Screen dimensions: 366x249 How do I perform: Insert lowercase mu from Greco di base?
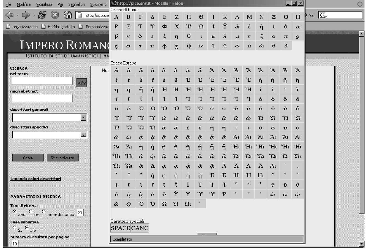pyautogui.click(x=237, y=36)
